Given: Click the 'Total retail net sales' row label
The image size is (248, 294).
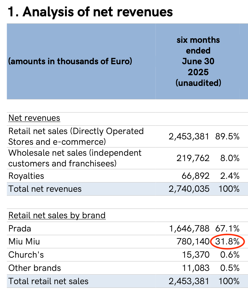Looking at the screenshot, I should point(48,281).
